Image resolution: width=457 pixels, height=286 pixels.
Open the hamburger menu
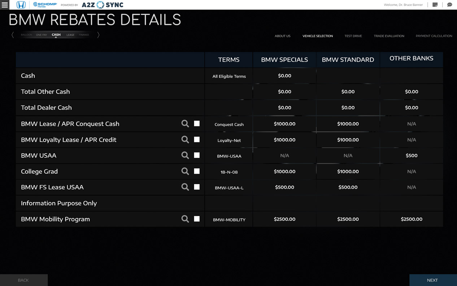coord(5,5)
